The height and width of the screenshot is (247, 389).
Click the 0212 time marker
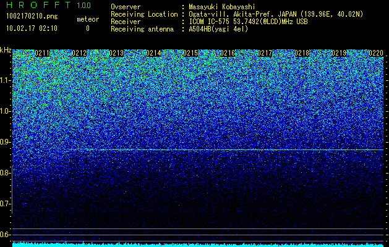click(x=79, y=53)
